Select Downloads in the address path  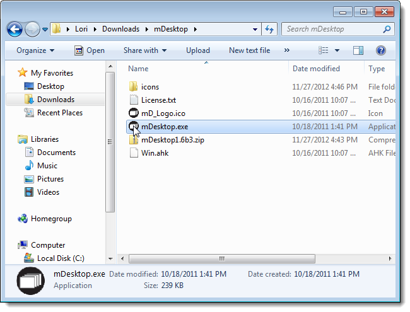tap(120, 29)
